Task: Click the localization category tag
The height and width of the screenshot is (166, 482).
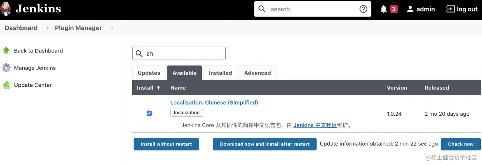Action: click(187, 112)
